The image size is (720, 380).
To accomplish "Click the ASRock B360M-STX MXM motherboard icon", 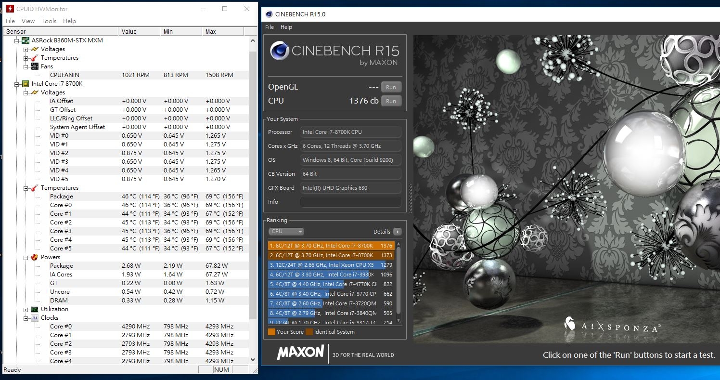I will click(26, 40).
